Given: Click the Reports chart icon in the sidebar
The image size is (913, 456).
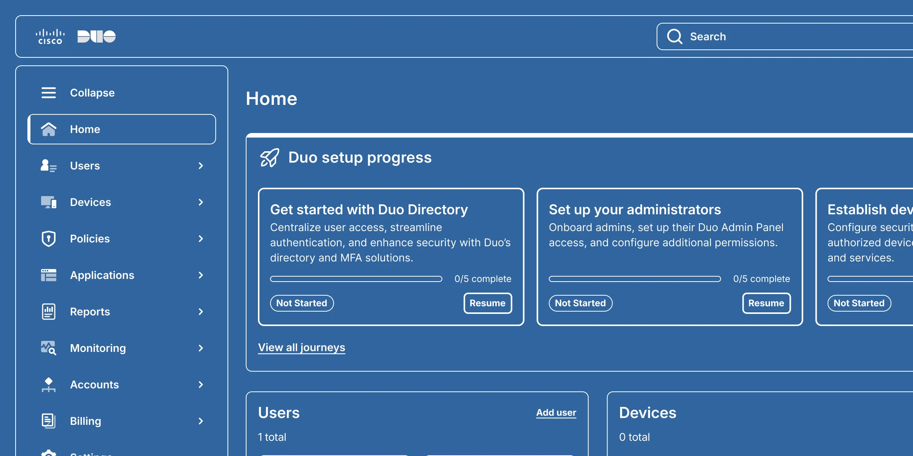Looking at the screenshot, I should pos(49,312).
